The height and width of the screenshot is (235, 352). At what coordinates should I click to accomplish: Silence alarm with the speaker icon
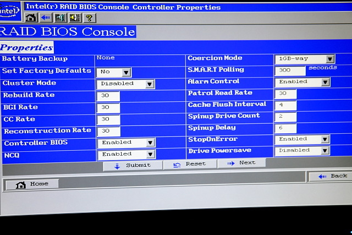75,18
